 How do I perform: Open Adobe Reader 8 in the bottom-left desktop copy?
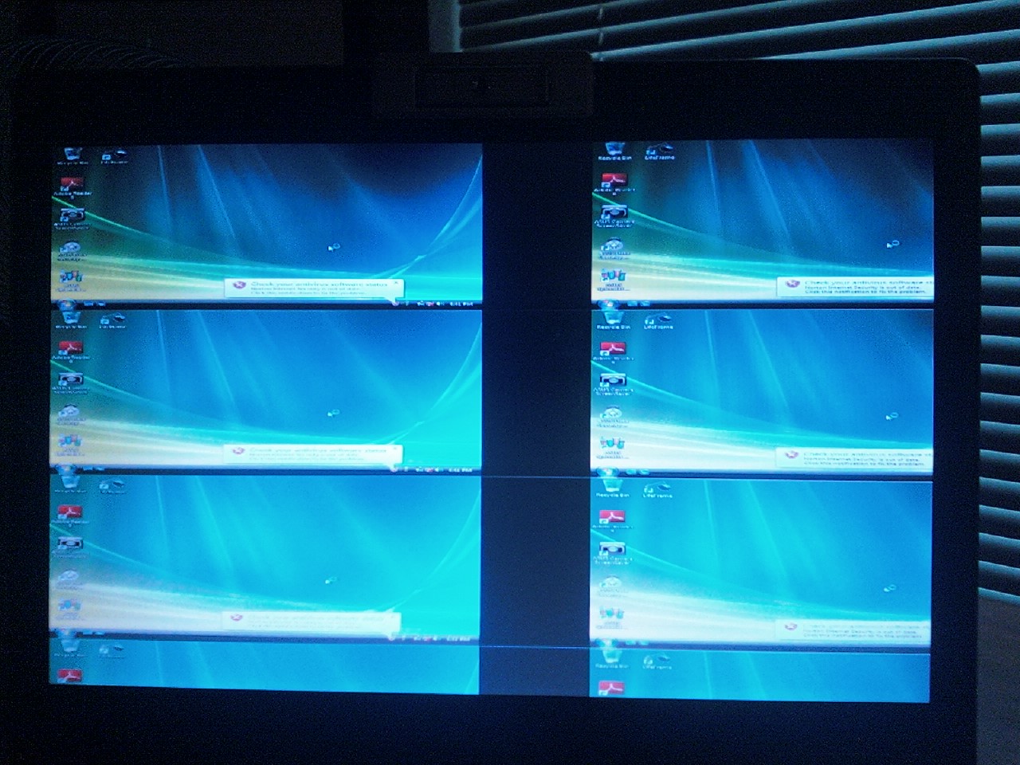pos(71,515)
